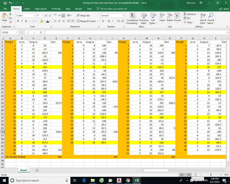230x184 pixels.
Task: Click the Format Painter brush icon
Action: coord(10,22)
